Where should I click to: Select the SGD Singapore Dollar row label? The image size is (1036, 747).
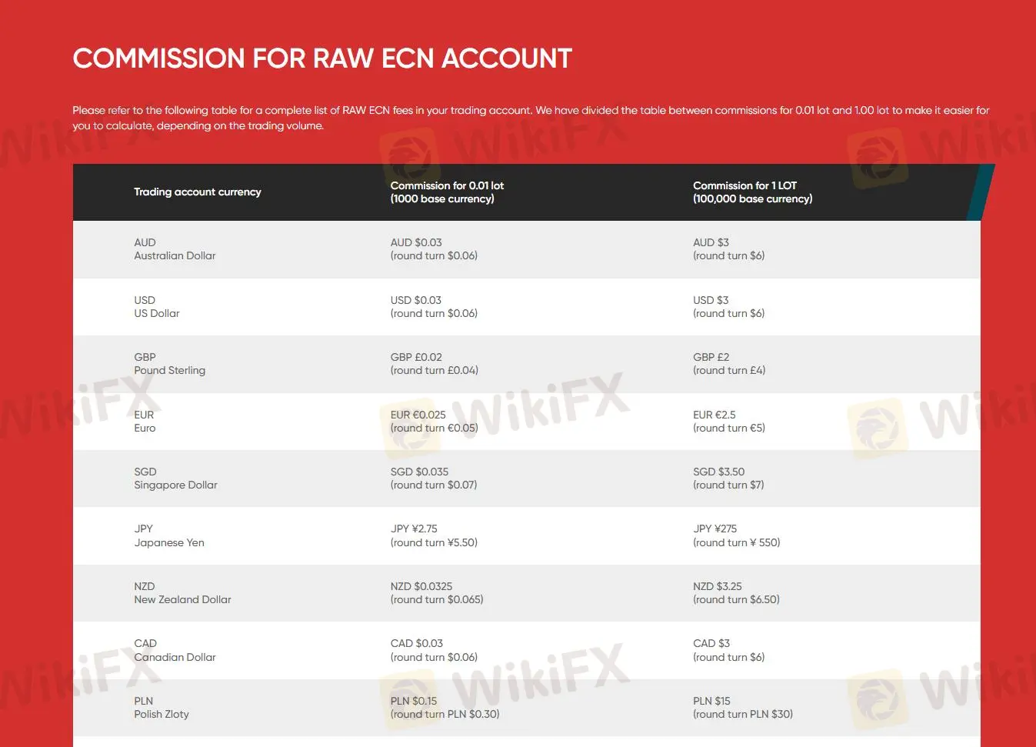(x=175, y=479)
